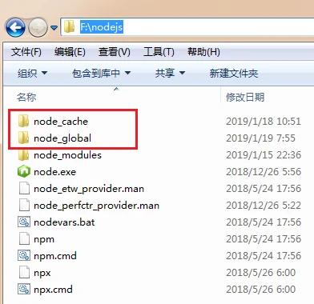Click the nodevars.bat file name
This screenshot has height=304, width=314.
pyautogui.click(x=64, y=222)
